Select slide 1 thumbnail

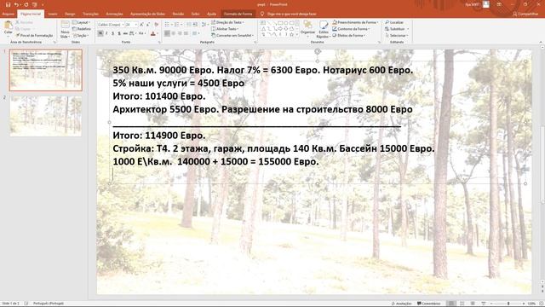pos(46,70)
